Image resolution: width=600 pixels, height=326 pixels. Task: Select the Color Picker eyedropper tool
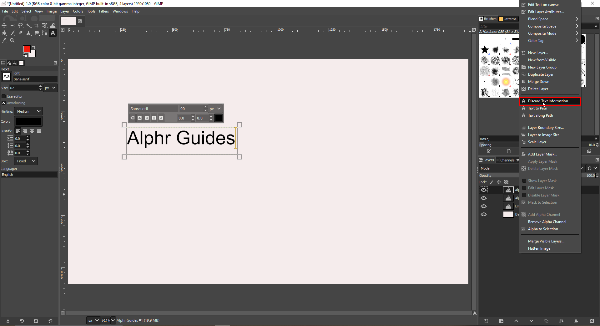4,41
